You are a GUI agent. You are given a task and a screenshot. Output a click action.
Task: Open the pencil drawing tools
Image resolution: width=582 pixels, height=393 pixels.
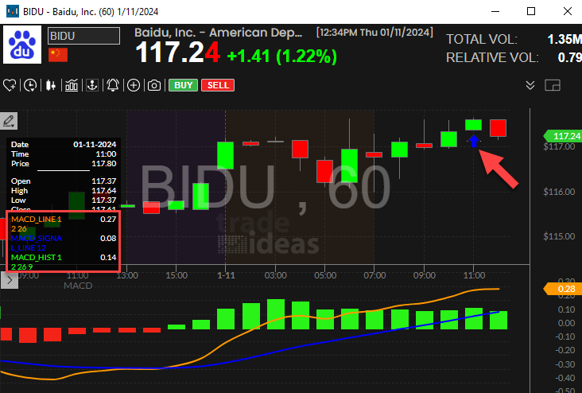click(9, 121)
